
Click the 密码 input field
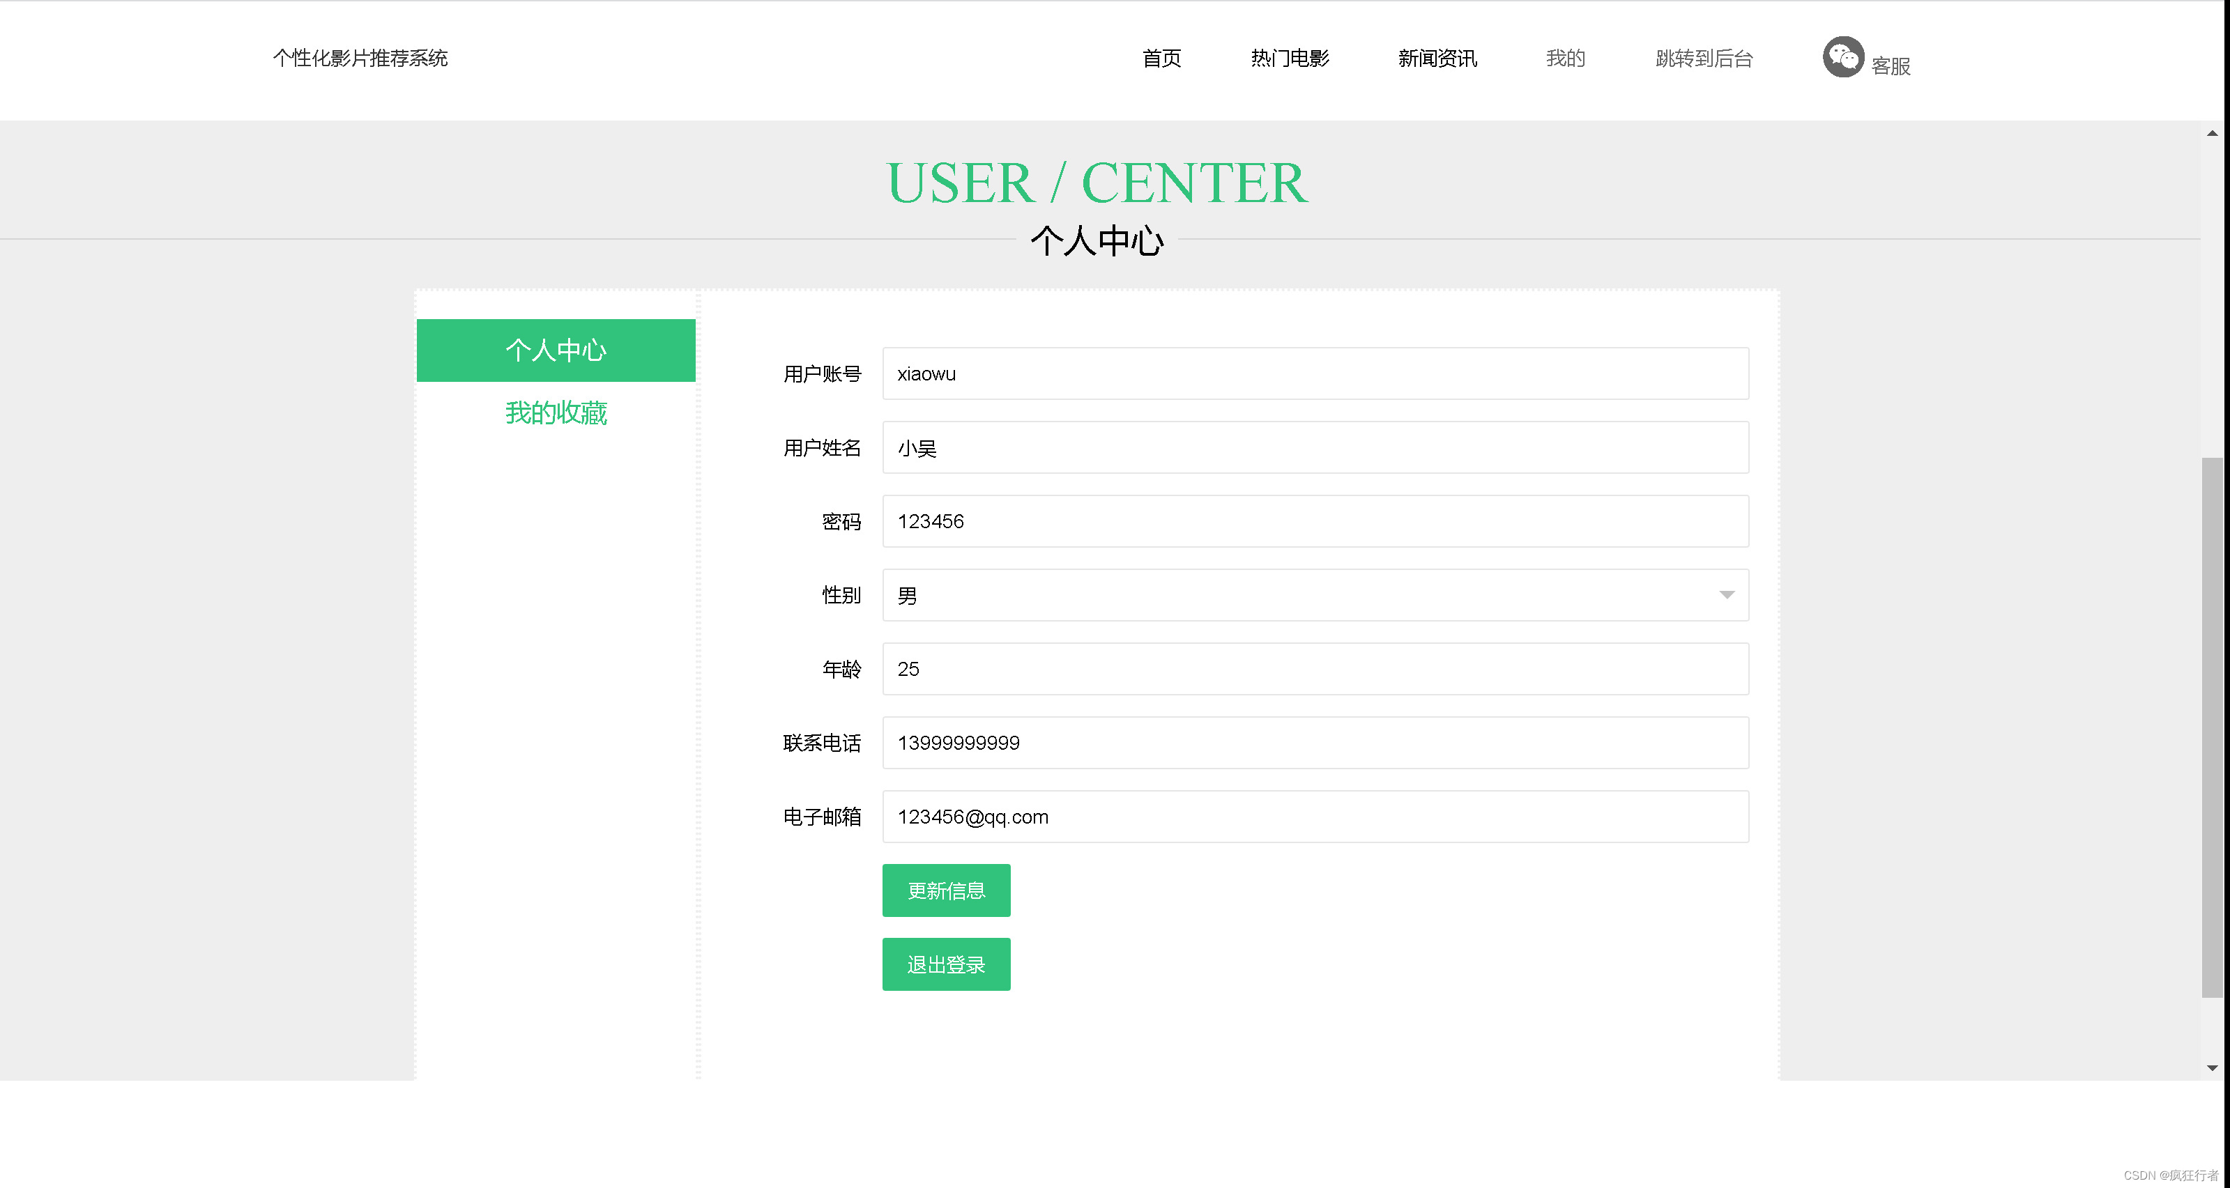[x=1314, y=521]
